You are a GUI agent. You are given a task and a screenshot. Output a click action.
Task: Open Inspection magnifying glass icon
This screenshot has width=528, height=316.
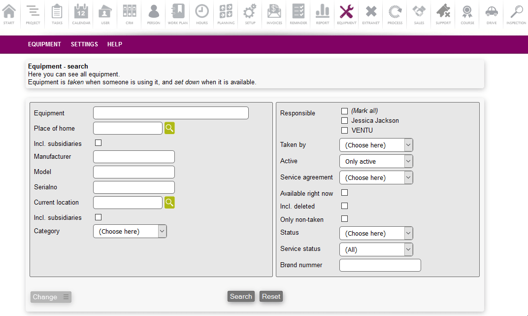(x=516, y=13)
